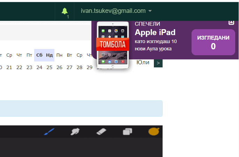The width and height of the screenshot is (239, 157).
Task: Click the Вт header before date 27
Action: pos(69,55)
